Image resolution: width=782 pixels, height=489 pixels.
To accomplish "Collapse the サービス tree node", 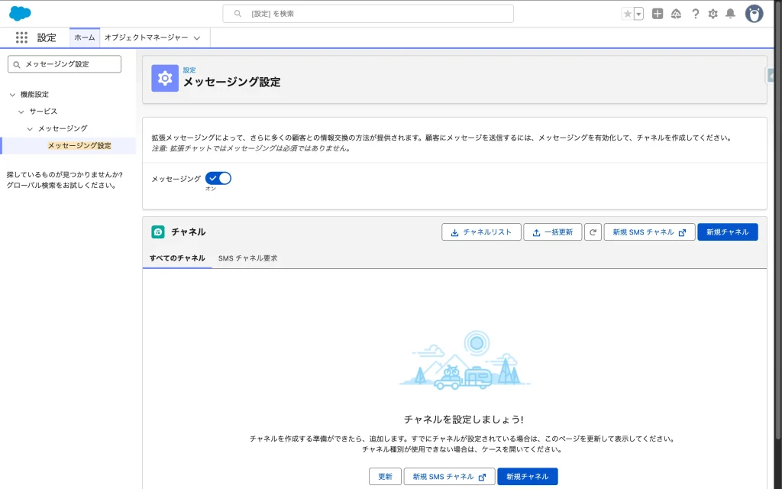I will (x=21, y=112).
